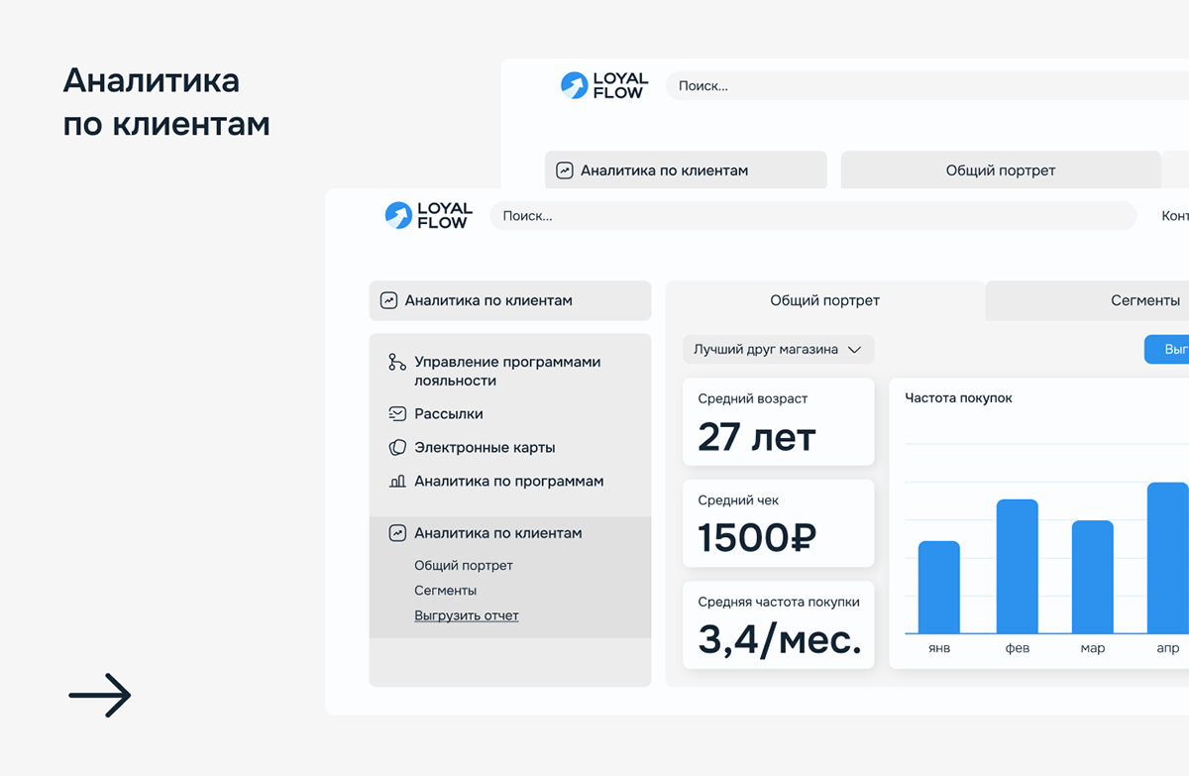
Task: Collapse the Аналитика по клиентам sidebar section
Action: coord(497,533)
